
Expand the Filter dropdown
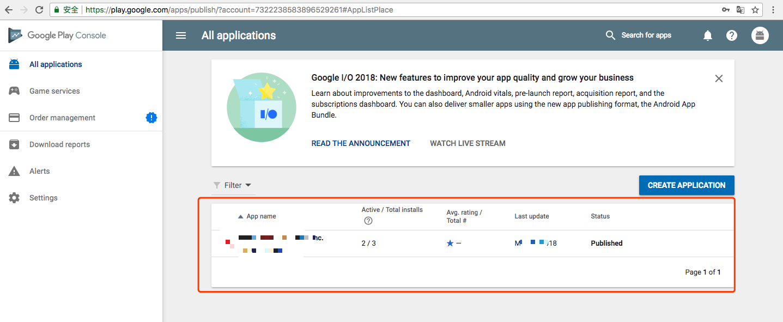point(233,185)
